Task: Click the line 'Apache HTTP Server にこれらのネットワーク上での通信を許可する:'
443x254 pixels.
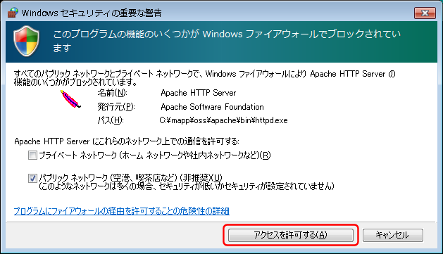Action: [x=127, y=141]
